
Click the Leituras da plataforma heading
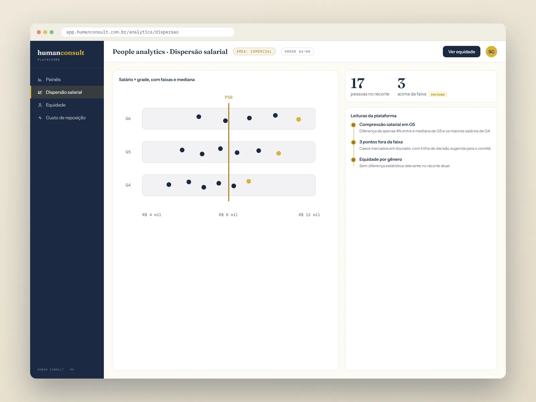click(374, 116)
